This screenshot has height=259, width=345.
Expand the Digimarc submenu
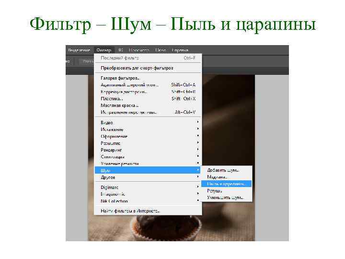click(x=148, y=188)
